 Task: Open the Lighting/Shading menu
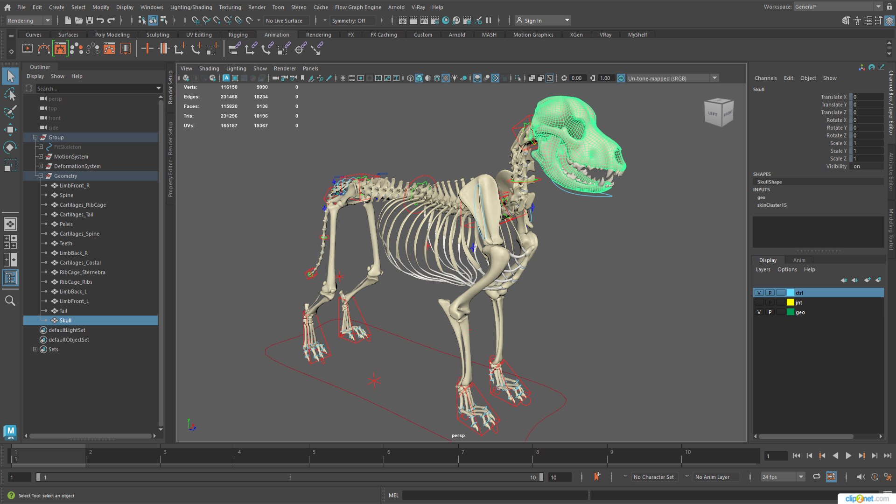pyautogui.click(x=191, y=7)
